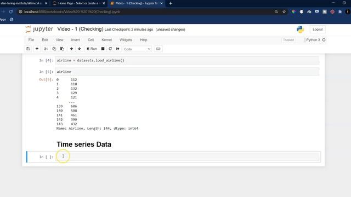Image resolution: width=351 pixels, height=197 pixels.
Task: Open the Kernel menu
Action: (106, 40)
